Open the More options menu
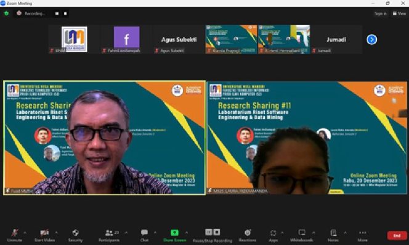This screenshot has width=409, height=245. coord(363,235)
